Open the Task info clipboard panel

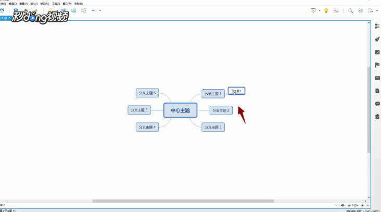click(x=377, y=117)
